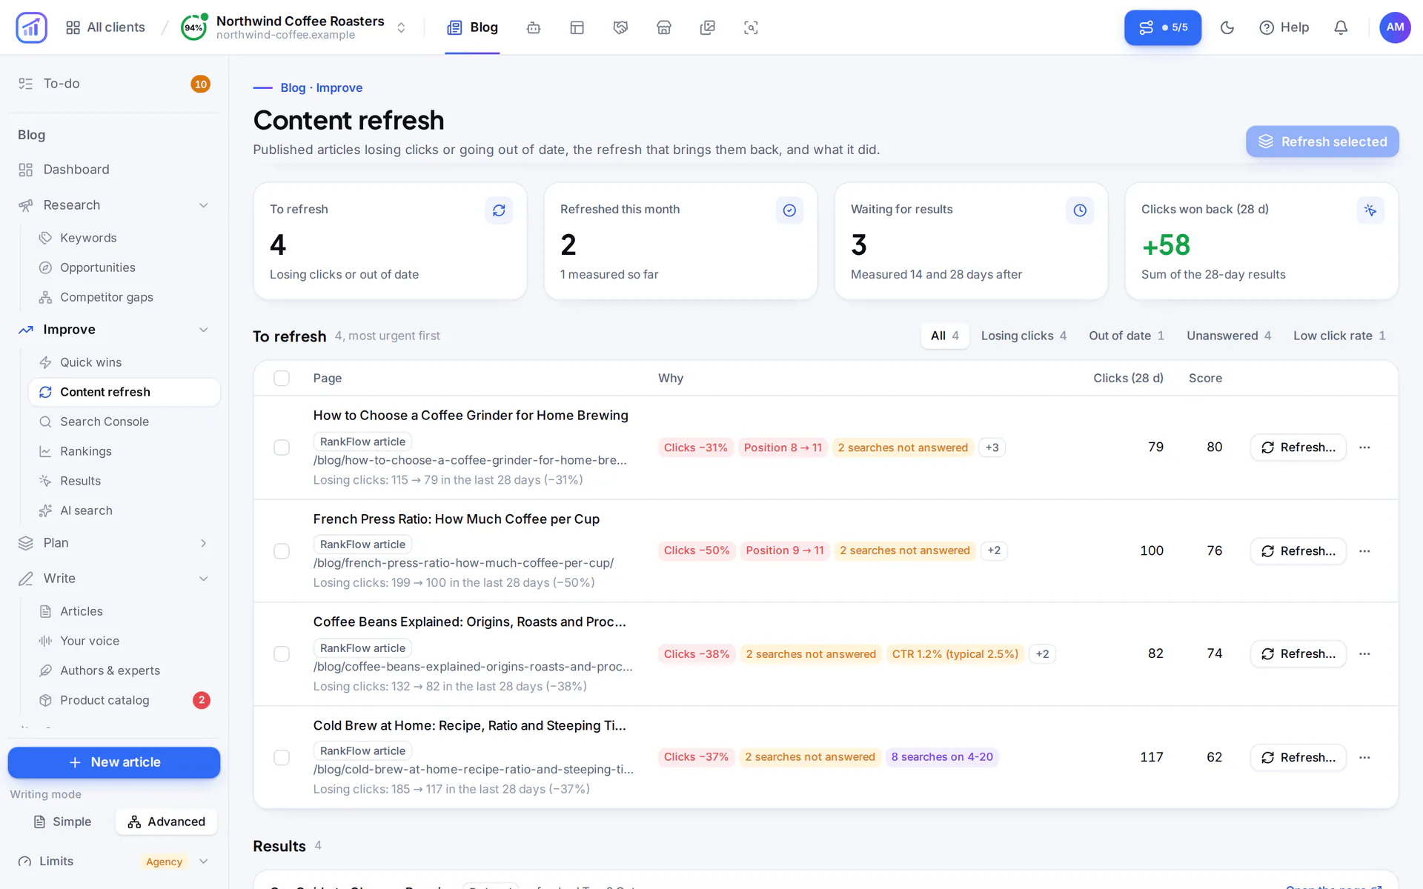The height and width of the screenshot is (889, 1423).
Task: Check the Coffee Beans Explained article checkbox
Action: click(282, 654)
